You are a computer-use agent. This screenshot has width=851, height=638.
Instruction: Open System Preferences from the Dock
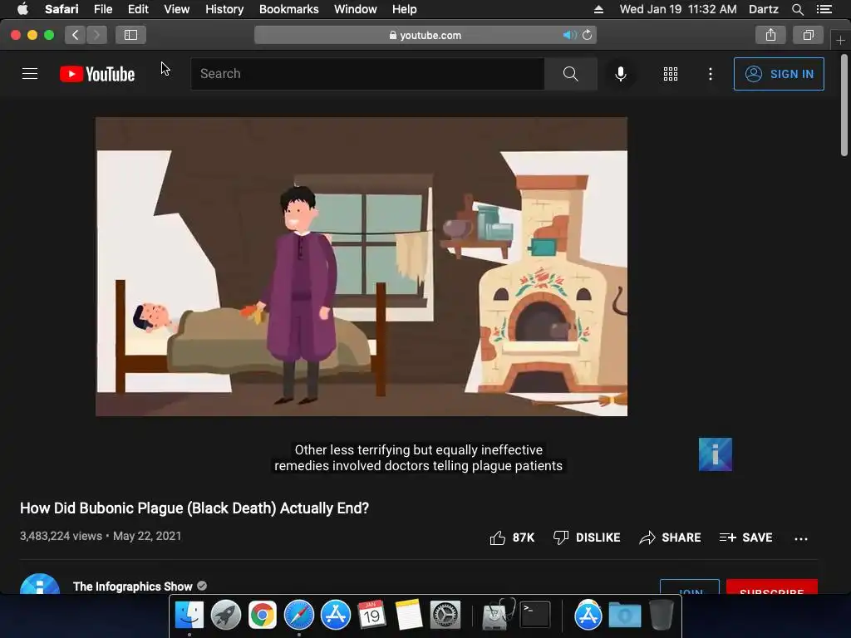click(x=445, y=616)
